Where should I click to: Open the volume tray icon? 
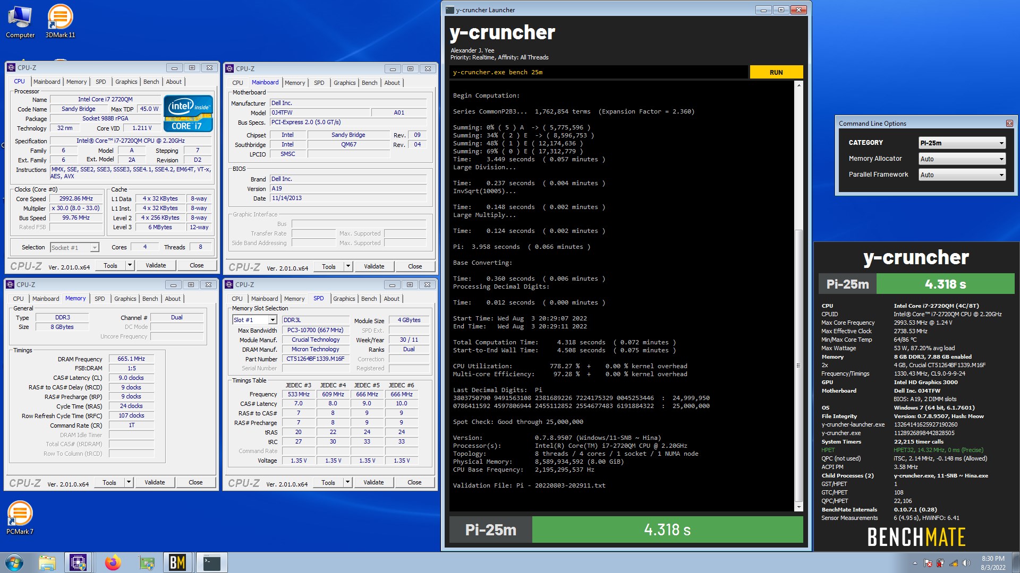pyautogui.click(x=966, y=563)
